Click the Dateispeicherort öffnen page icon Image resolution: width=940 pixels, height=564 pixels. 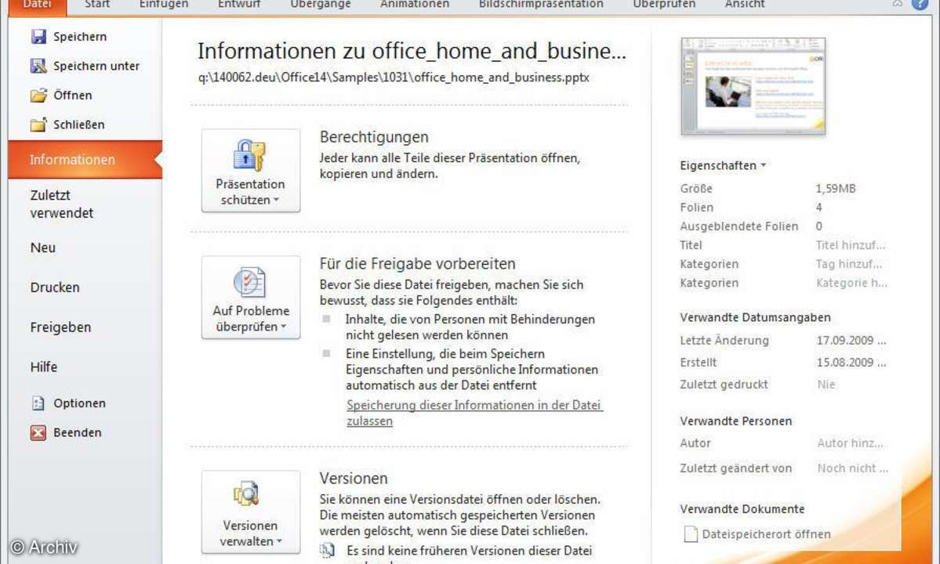pos(691,534)
